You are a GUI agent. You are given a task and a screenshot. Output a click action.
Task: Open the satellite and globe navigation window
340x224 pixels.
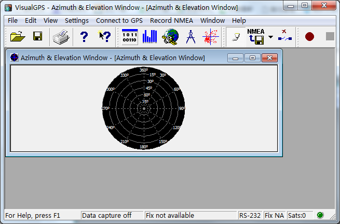[x=170, y=36]
